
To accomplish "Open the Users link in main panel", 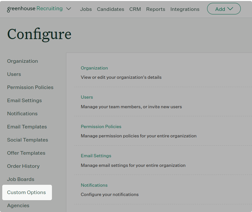I will pyautogui.click(x=87, y=97).
